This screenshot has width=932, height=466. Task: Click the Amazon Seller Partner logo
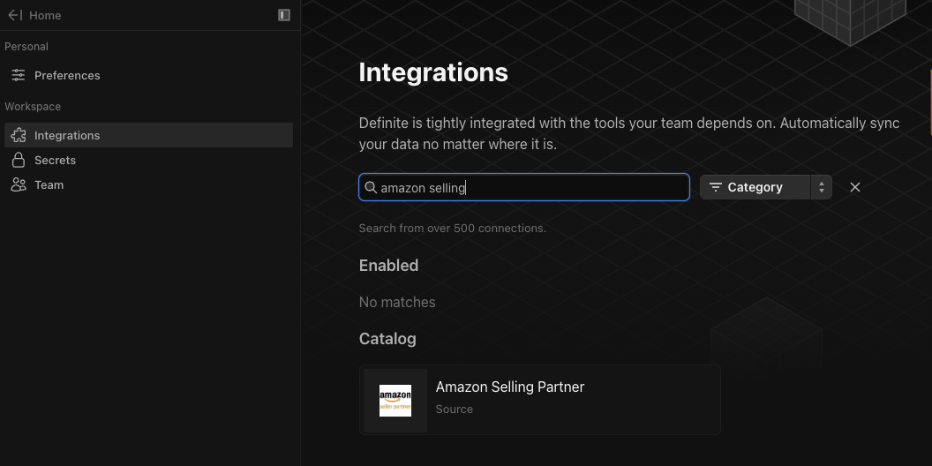click(x=395, y=401)
